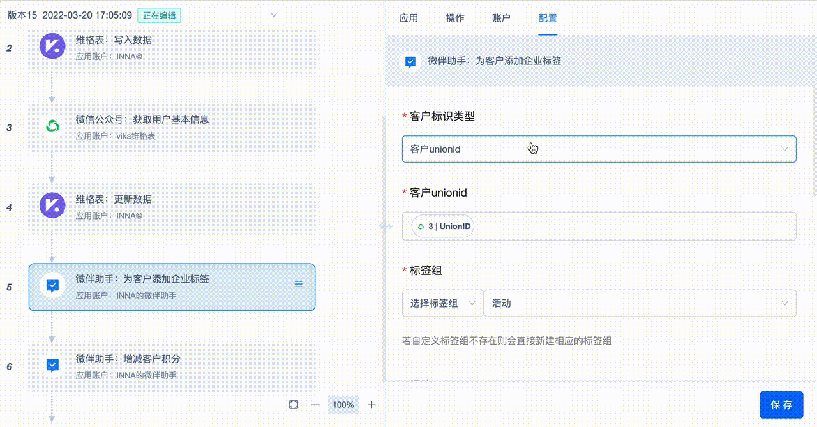The height and width of the screenshot is (427, 817).
Task: Switch to the 应用 tab
Action: coord(408,19)
